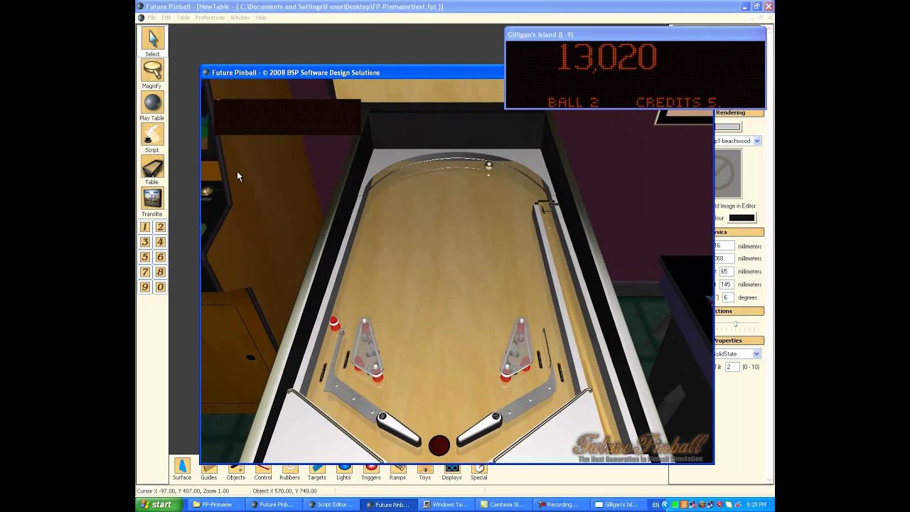The image size is (910, 512).
Task: Open the File menu
Action: 151,18
